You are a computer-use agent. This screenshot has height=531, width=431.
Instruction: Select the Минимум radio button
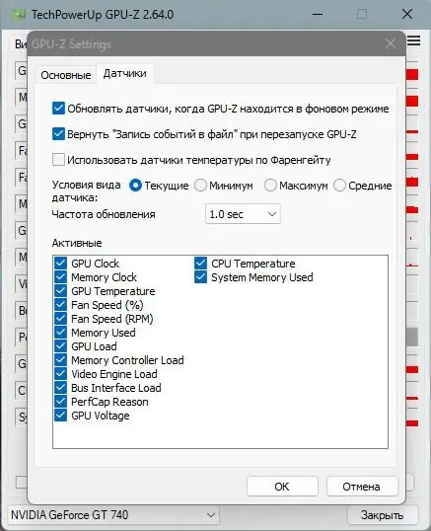click(x=200, y=186)
